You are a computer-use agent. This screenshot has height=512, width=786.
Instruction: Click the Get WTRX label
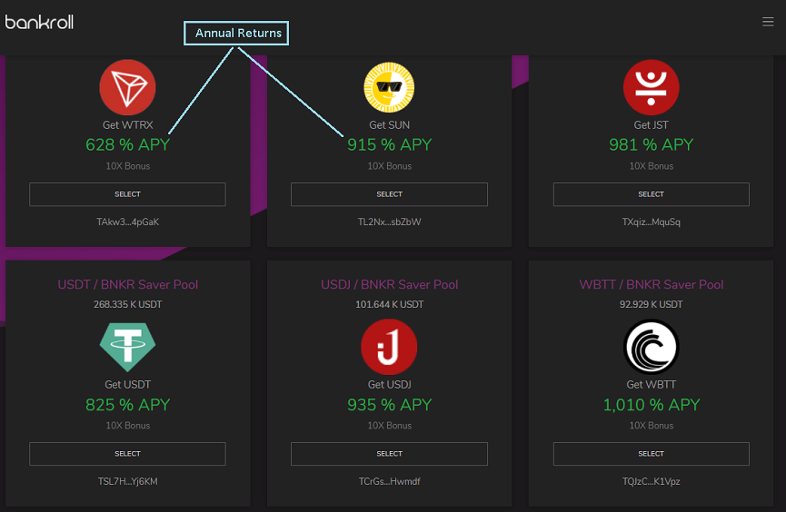click(x=127, y=125)
